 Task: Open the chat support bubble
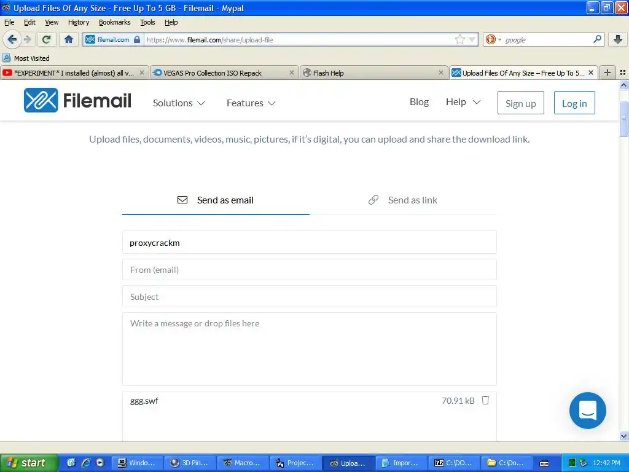[x=587, y=410]
